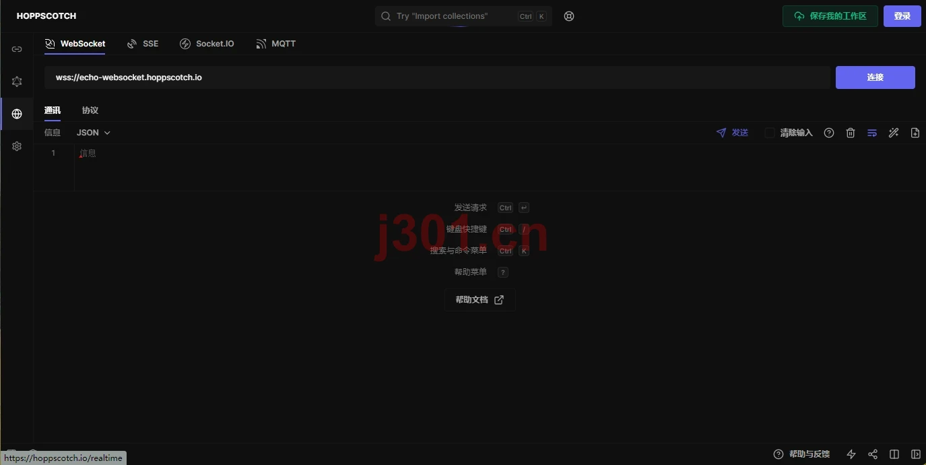Click the sidebar collapse icon in footer

[x=916, y=454]
